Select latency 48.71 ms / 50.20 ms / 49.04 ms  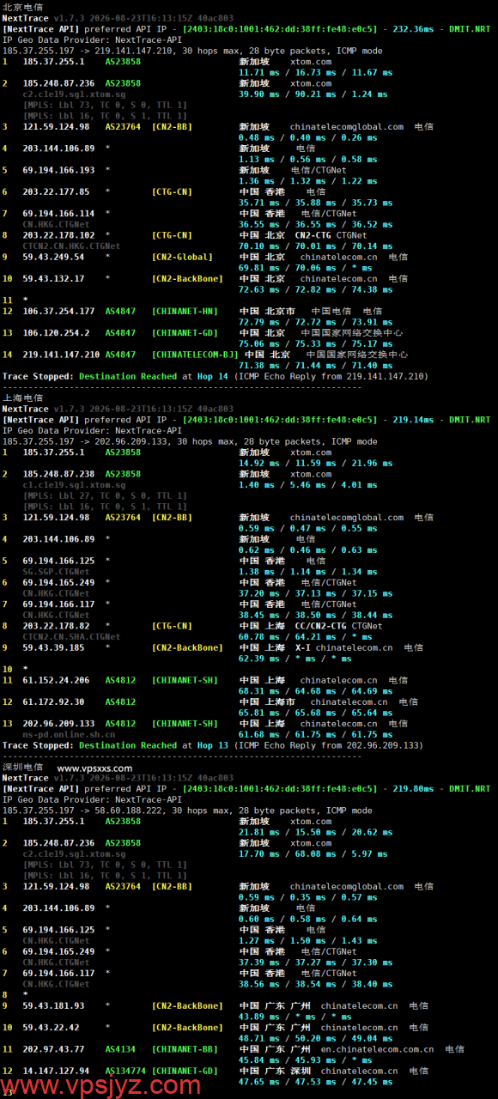pyautogui.click(x=315, y=1038)
